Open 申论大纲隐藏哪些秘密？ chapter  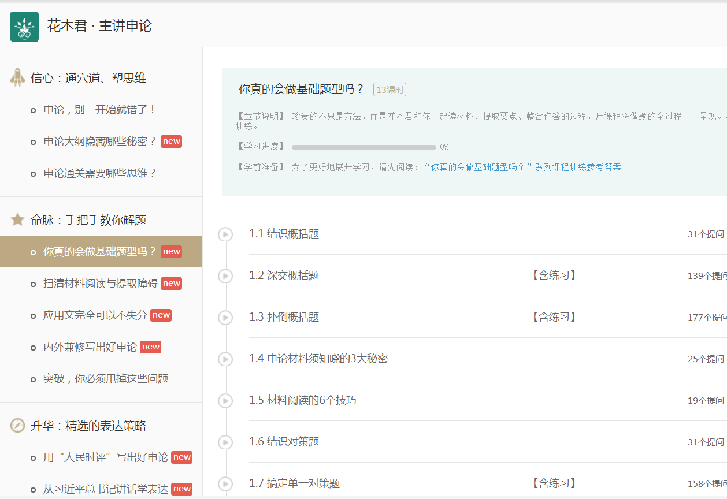tap(100, 141)
